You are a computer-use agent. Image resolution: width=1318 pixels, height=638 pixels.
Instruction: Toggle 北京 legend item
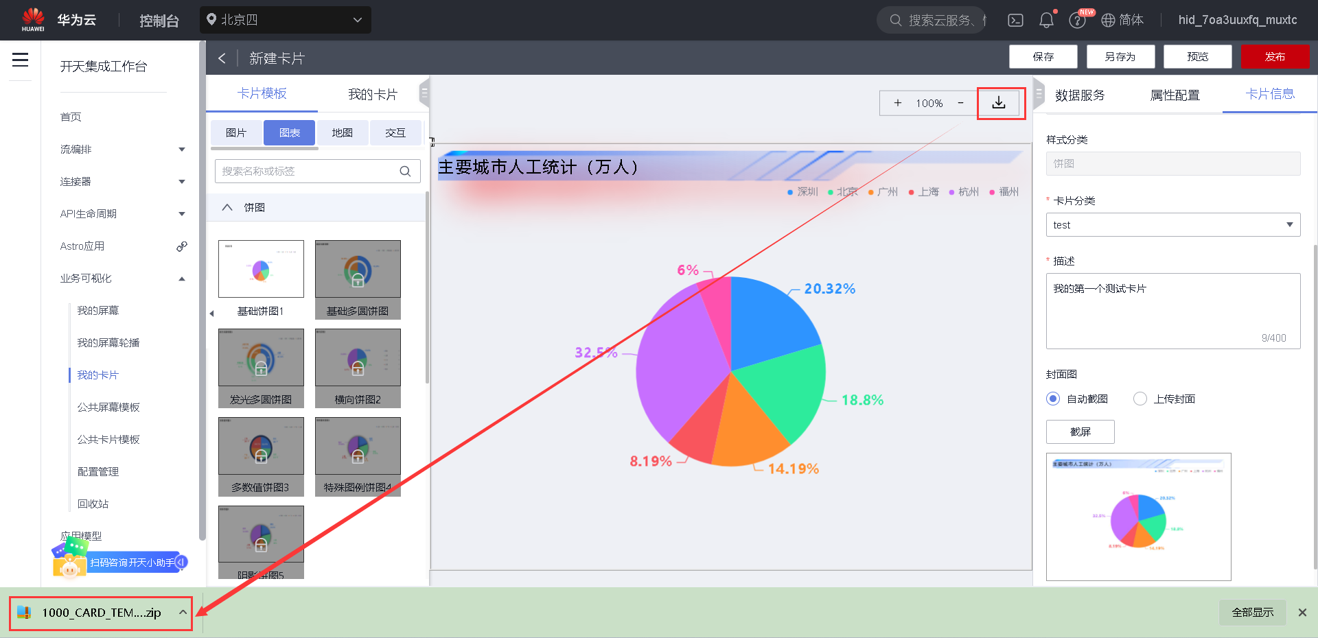coord(842,192)
